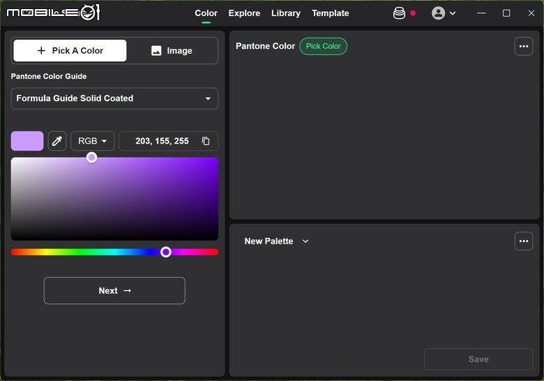The width and height of the screenshot is (544, 381).
Task: Click the Save palette button
Action: [478, 359]
